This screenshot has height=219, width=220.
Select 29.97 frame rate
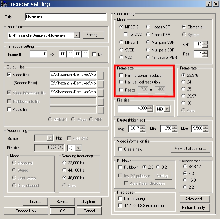pyautogui.click(x=183, y=96)
